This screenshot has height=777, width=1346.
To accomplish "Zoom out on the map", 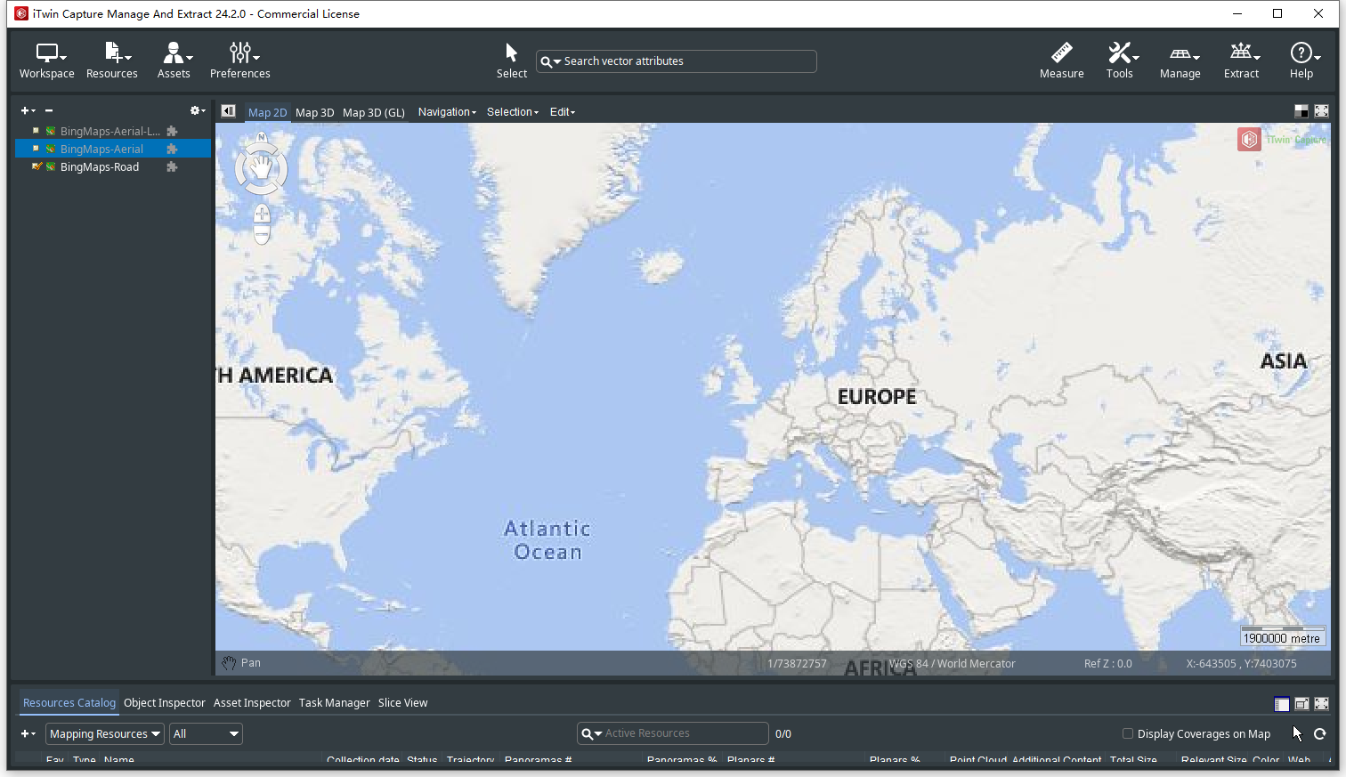I will pyautogui.click(x=262, y=233).
